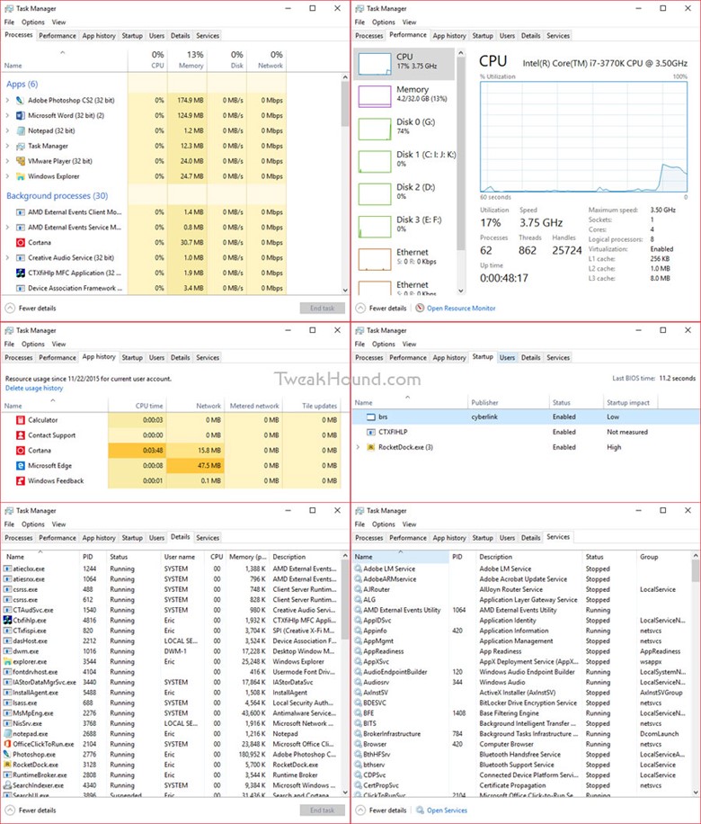Click the Open Resource Monitor link
701x824 pixels.
[x=461, y=309]
